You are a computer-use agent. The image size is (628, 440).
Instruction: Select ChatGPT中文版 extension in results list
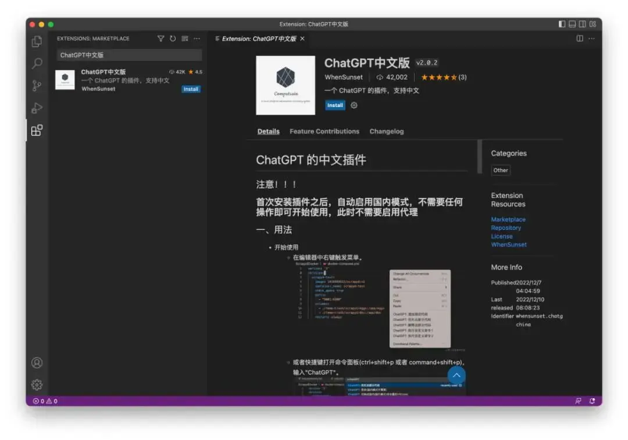(129, 80)
